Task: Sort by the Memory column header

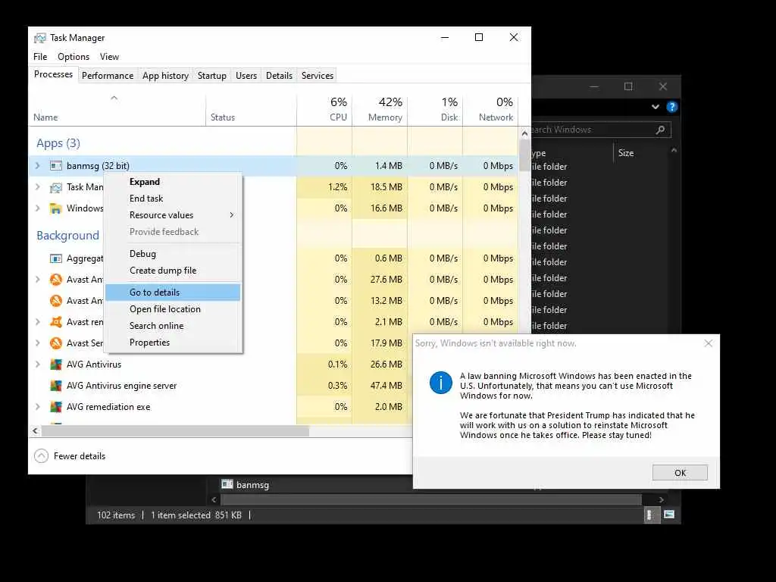Action: [380, 109]
